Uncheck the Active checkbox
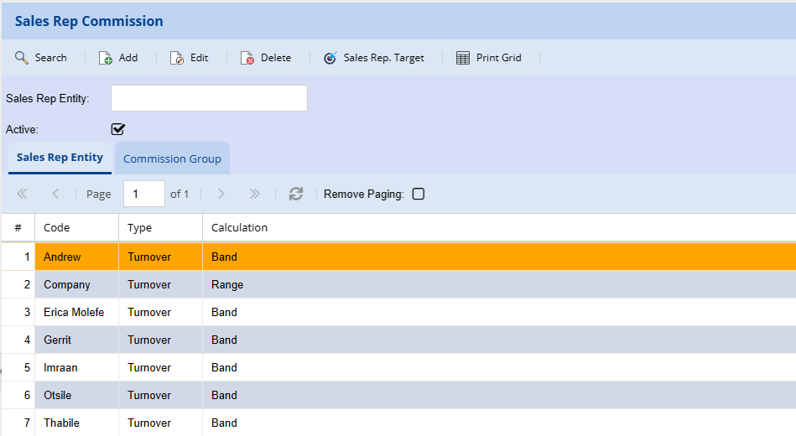796x436 pixels. tap(118, 129)
